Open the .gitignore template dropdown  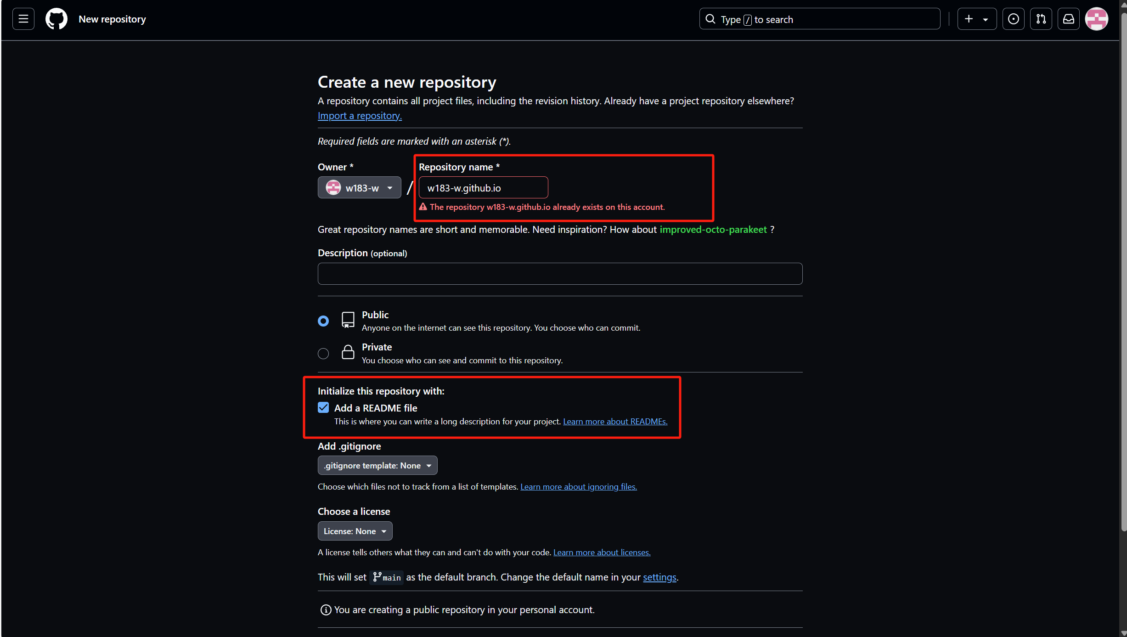(378, 465)
